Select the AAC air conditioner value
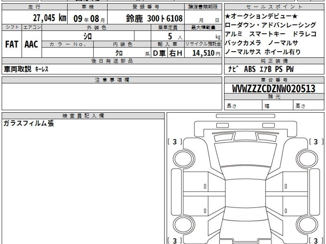Screen dimensions: 326x244 coord(32,45)
